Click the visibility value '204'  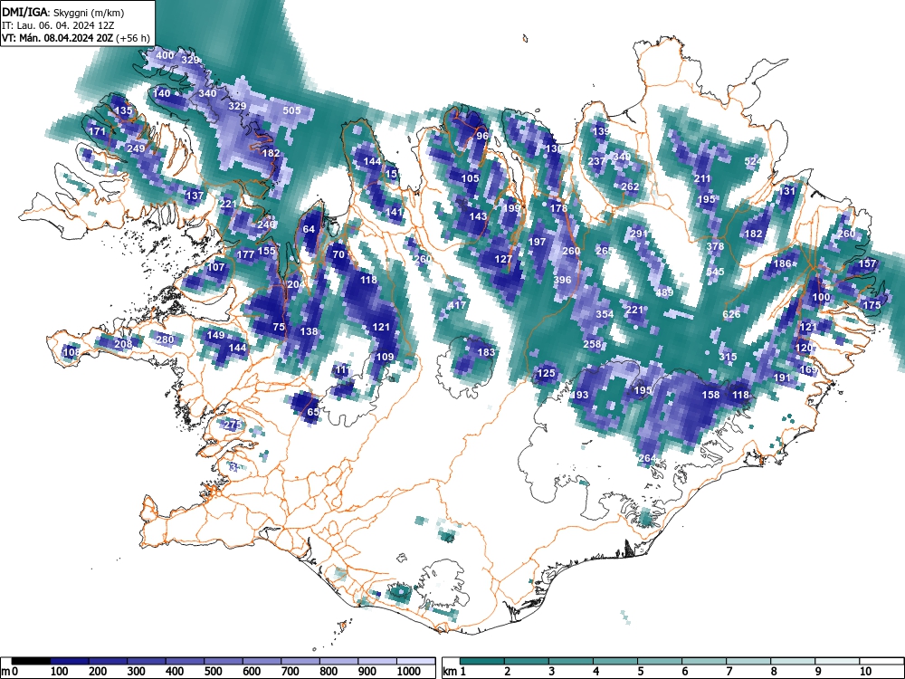click(296, 284)
